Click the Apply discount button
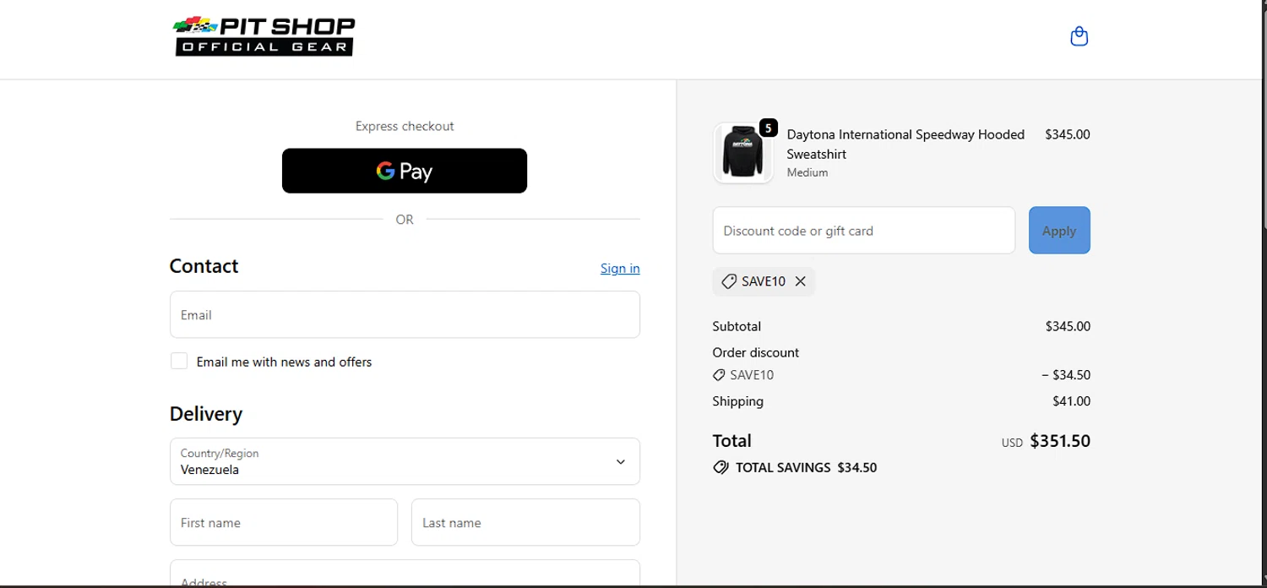 pos(1059,230)
